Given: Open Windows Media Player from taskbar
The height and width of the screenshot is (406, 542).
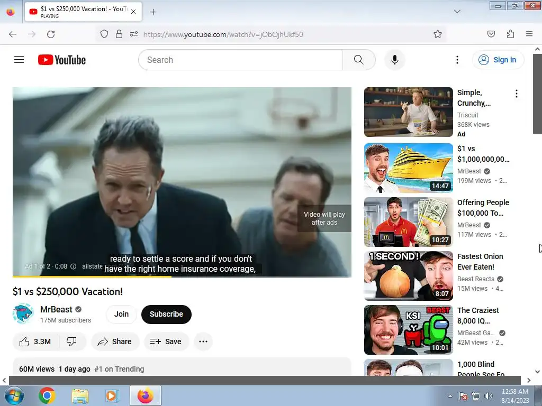Looking at the screenshot, I should [112, 395].
